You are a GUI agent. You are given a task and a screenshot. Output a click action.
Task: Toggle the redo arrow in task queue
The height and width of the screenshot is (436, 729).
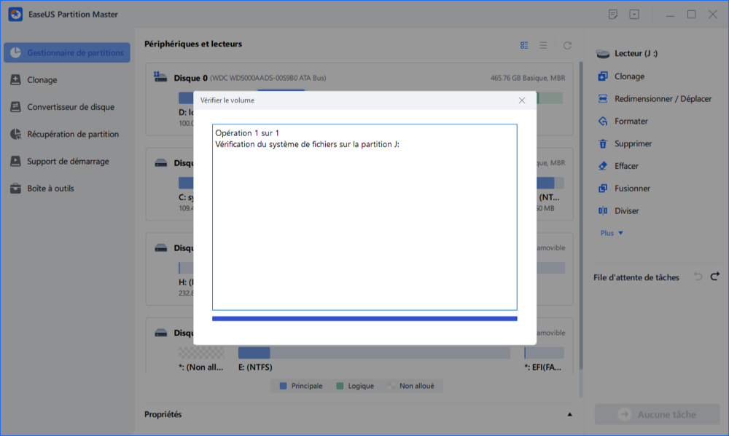[716, 277]
